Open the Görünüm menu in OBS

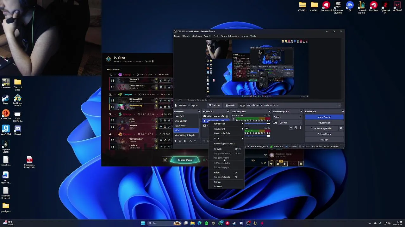[x=197, y=36]
